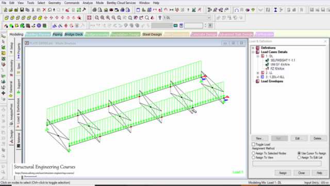Open Bentley Cloud Services menu
Screen dimensions: 330x186
pos(121,3)
